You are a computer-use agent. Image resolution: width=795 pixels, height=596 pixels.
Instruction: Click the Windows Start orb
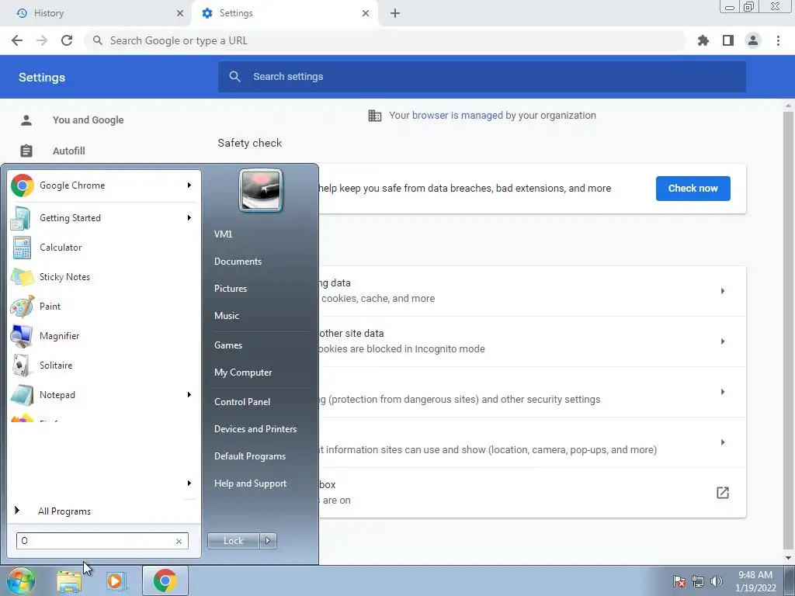pyautogui.click(x=21, y=580)
